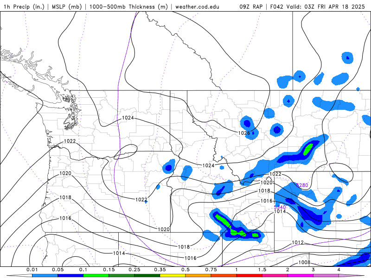371x278 pixels.
Task: Click the 0.35 legend tick label
Action: [160, 270]
